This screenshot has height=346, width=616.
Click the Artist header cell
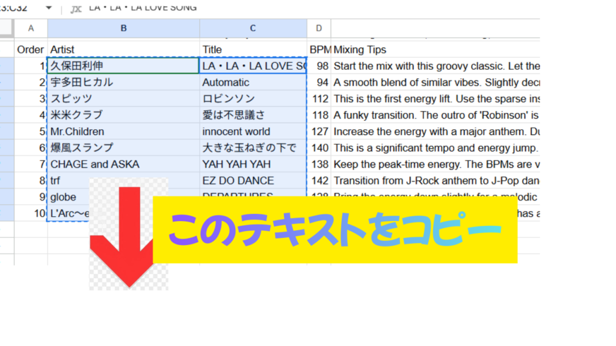pyautogui.click(x=123, y=49)
